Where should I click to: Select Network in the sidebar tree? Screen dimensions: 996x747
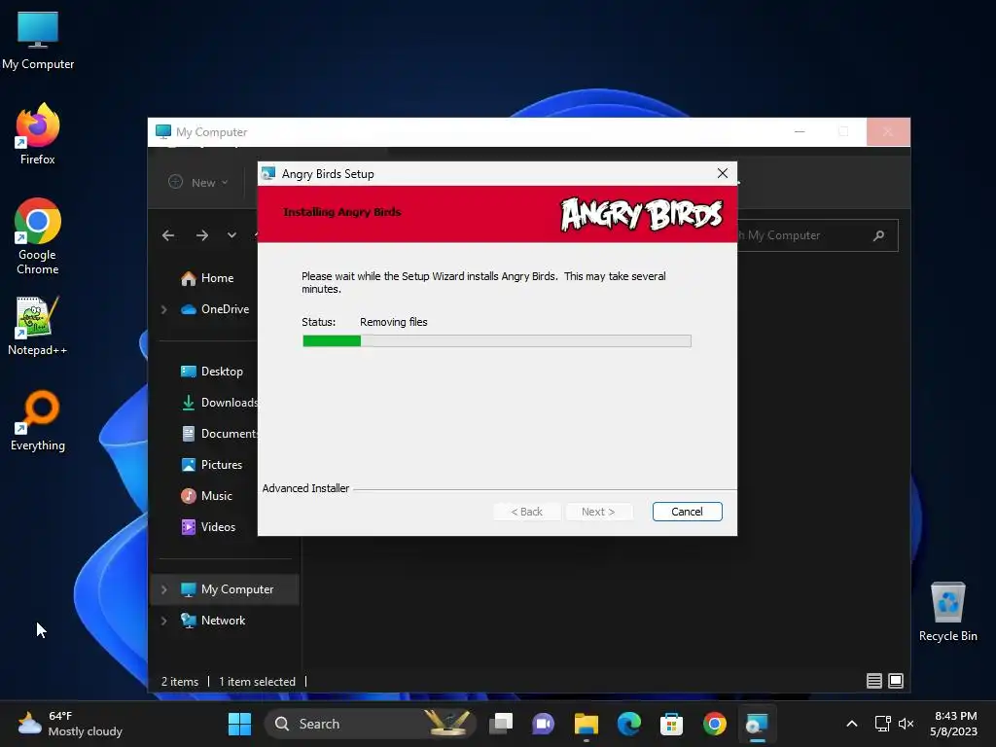pos(213,621)
